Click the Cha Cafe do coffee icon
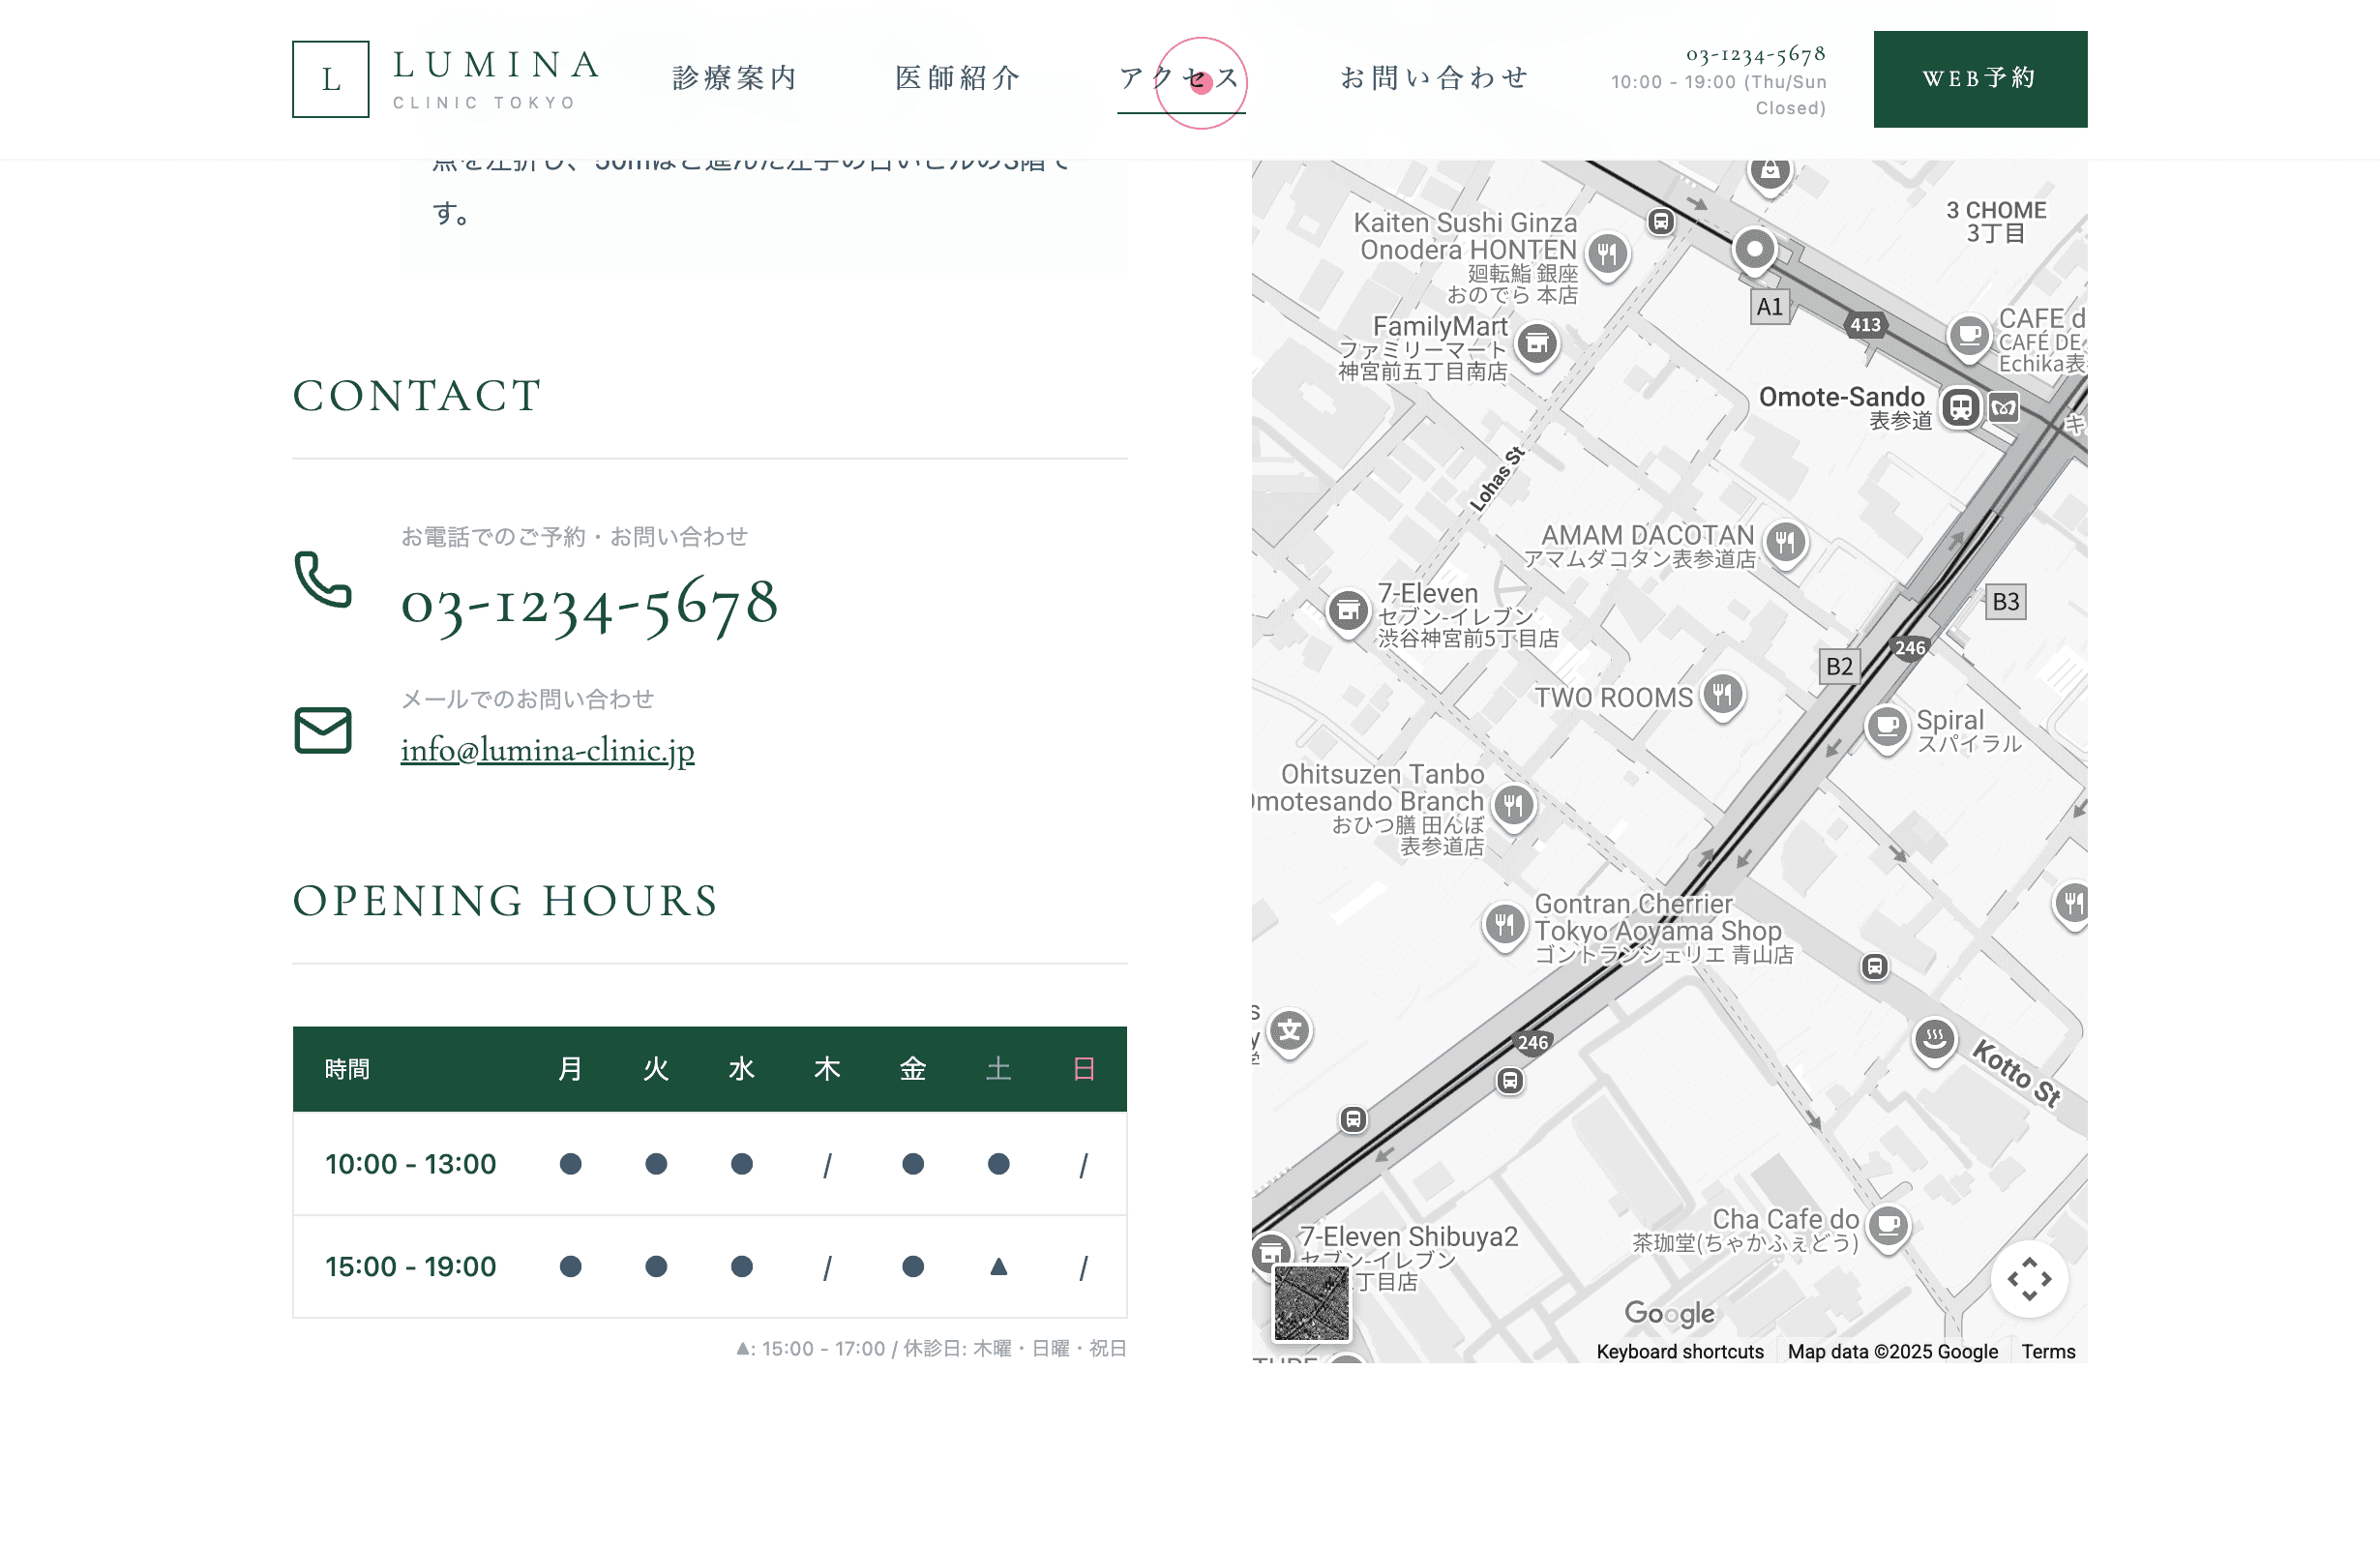This screenshot has width=2380, height=1548. point(1888,1224)
